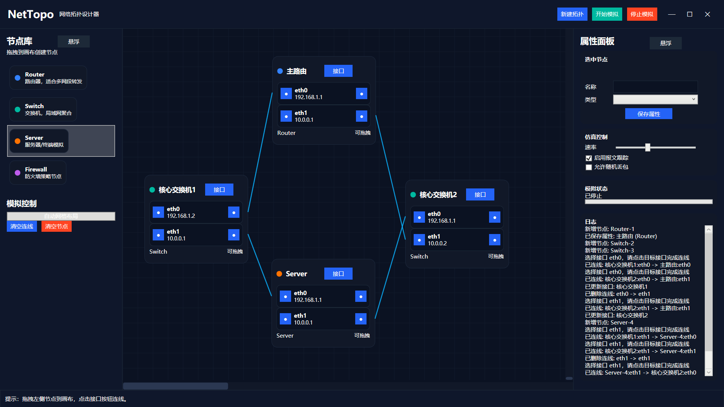Enable 允许随机丢包 checkbox

click(x=589, y=167)
